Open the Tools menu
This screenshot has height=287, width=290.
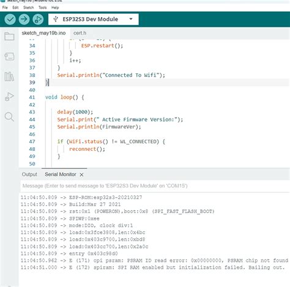(42, 7)
